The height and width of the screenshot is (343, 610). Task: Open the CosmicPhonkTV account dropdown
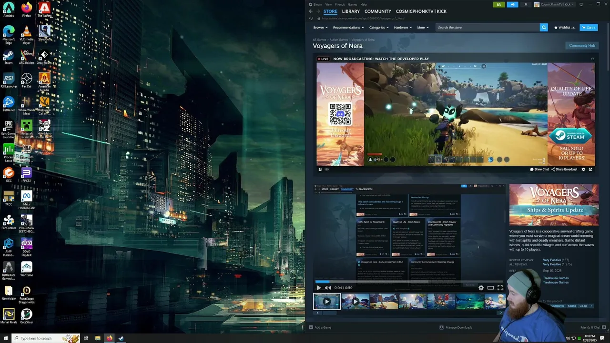[555, 4]
